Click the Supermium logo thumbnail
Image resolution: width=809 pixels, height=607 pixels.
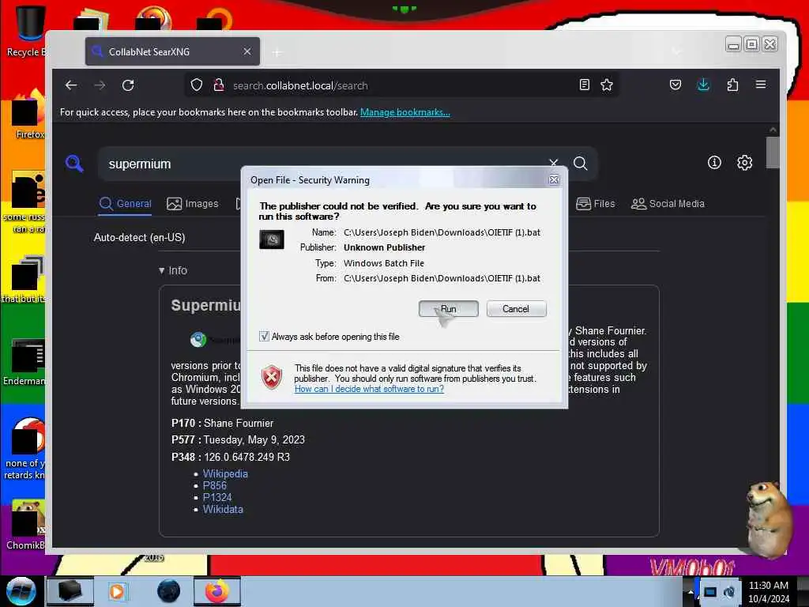pyautogui.click(x=198, y=339)
